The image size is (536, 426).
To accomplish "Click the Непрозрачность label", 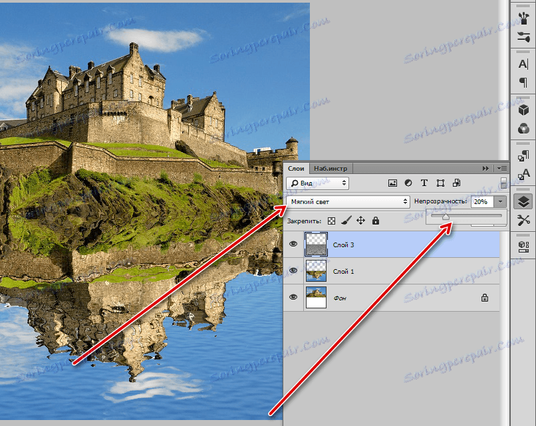I will click(x=440, y=201).
